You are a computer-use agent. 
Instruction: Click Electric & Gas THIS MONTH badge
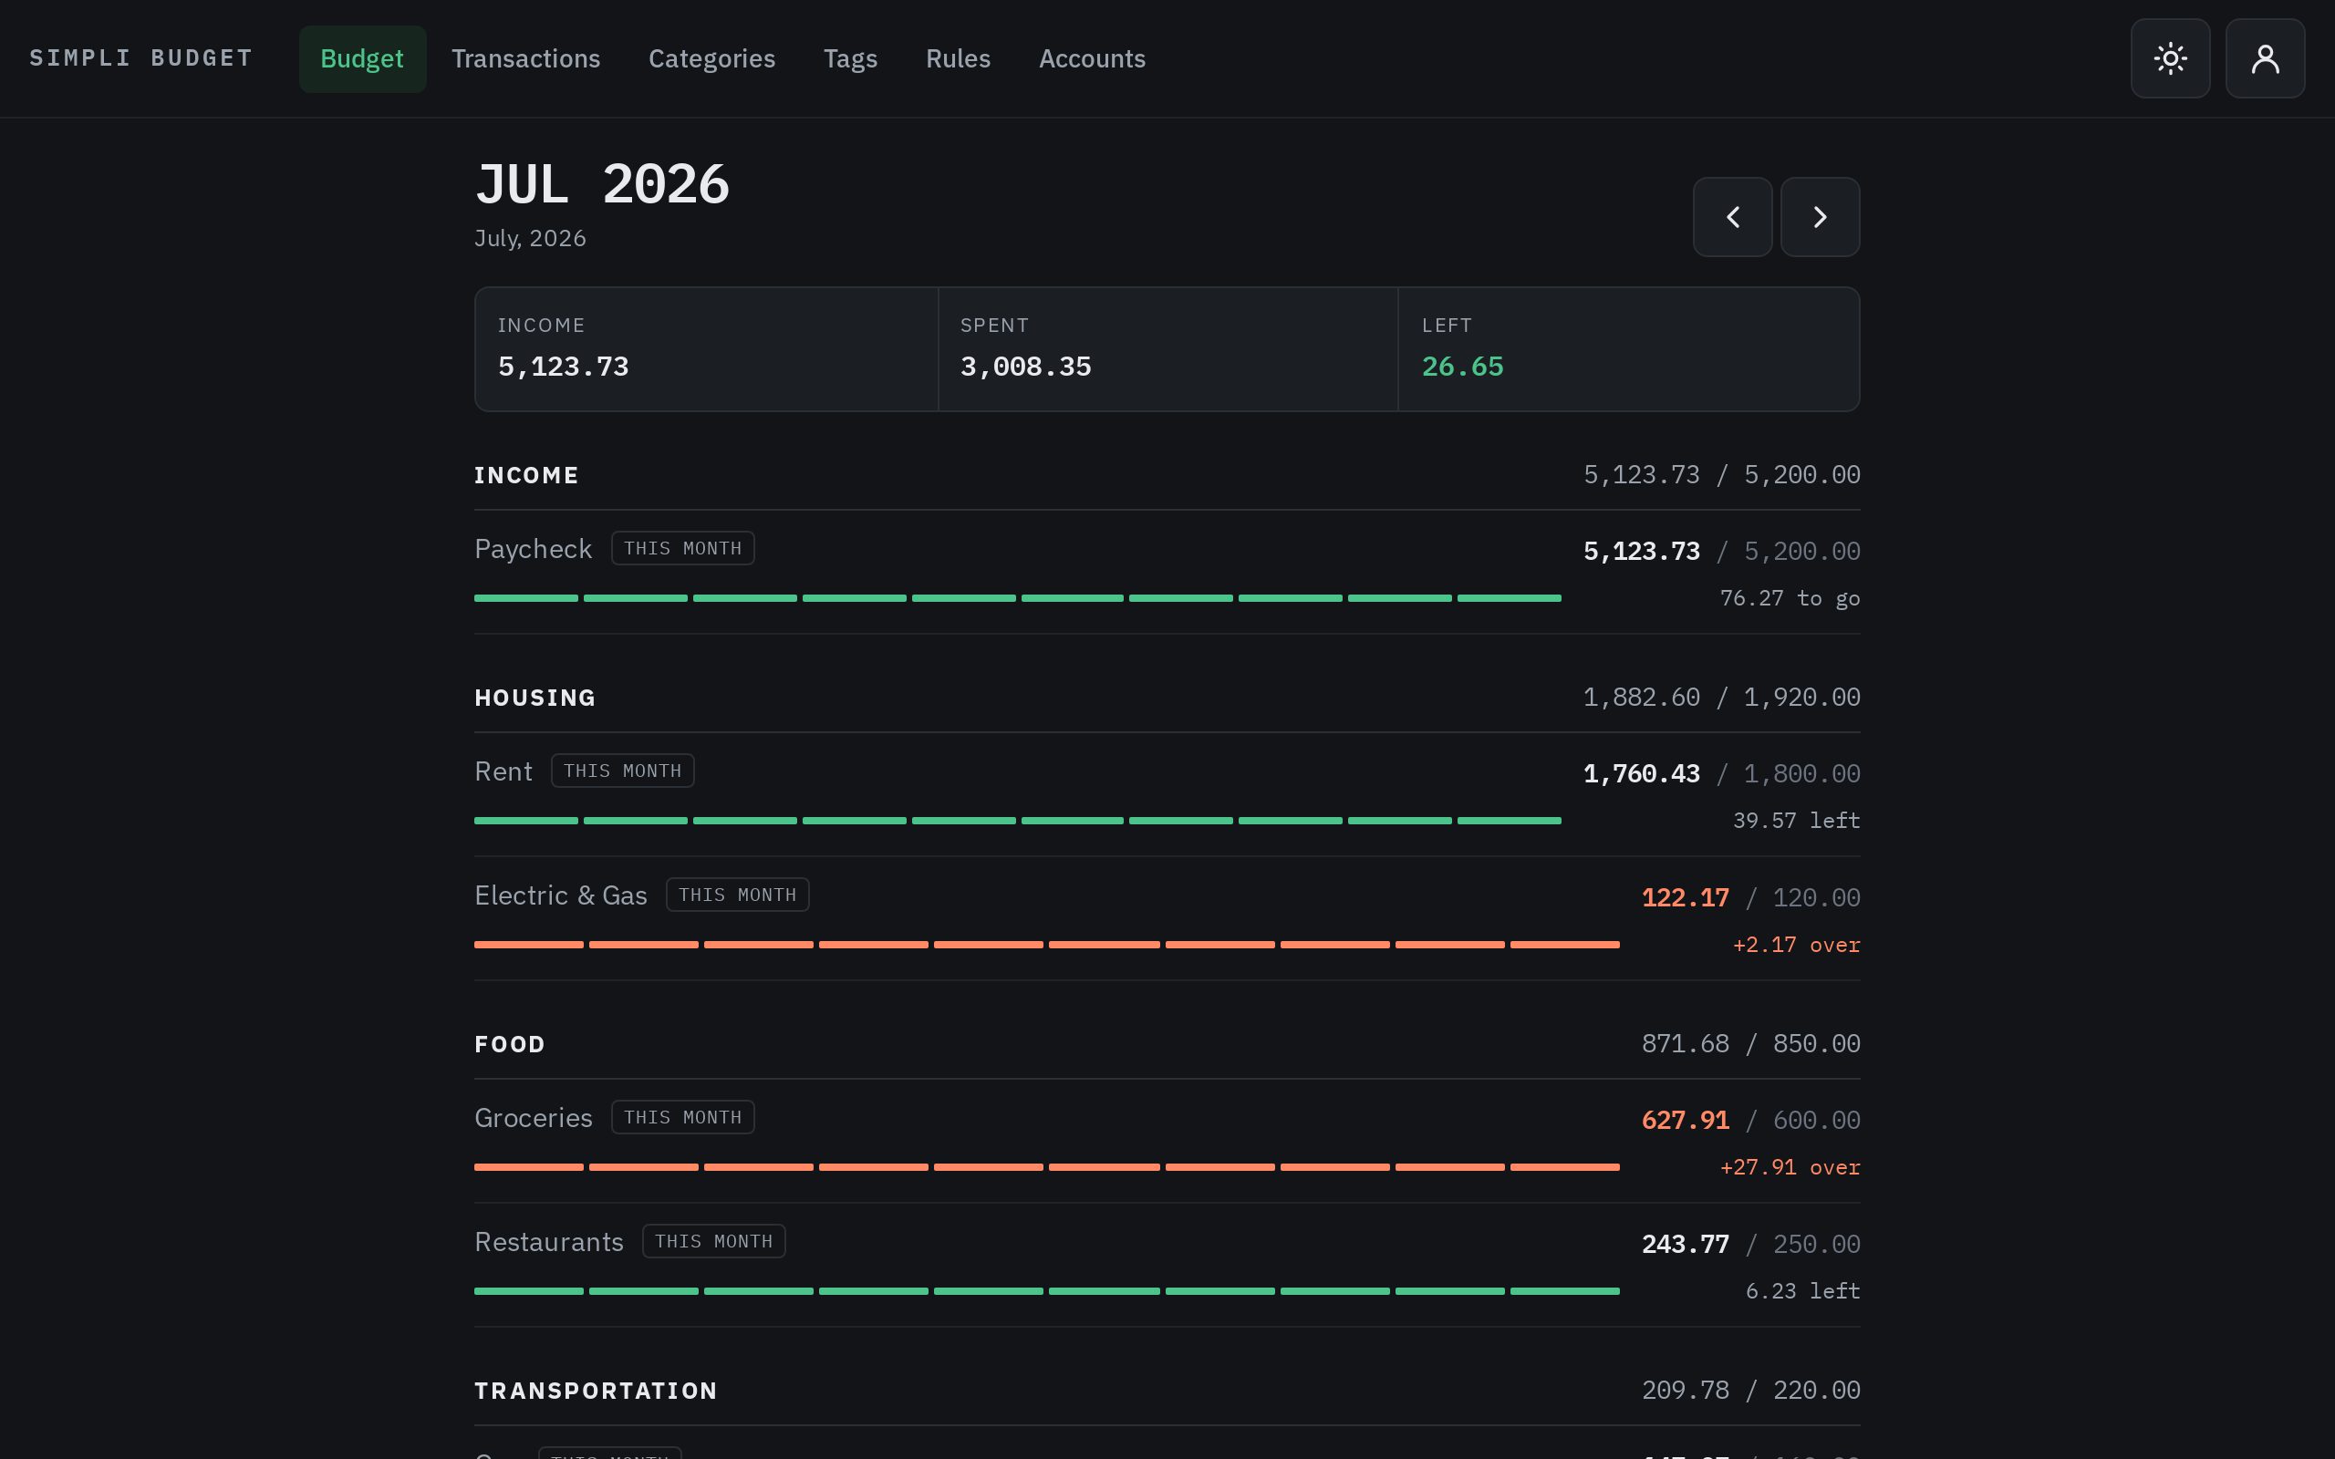737,895
